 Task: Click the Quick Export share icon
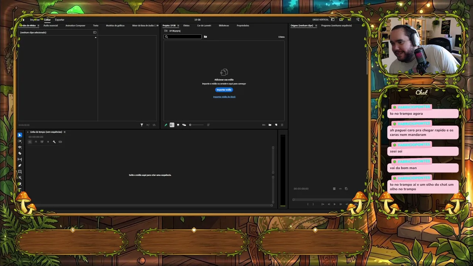click(341, 20)
